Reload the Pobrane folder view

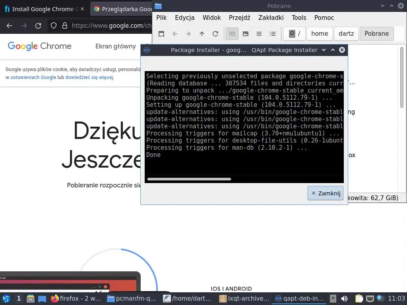(215, 34)
